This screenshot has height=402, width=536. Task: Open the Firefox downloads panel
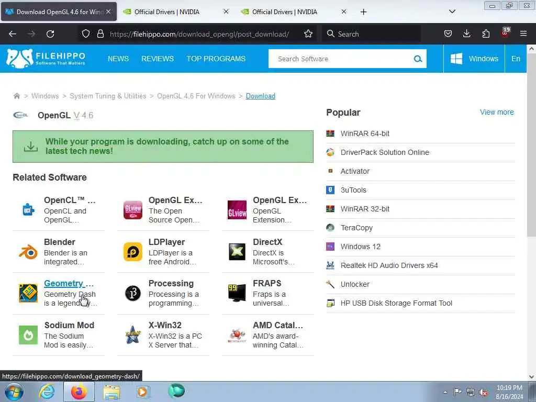tap(466, 34)
